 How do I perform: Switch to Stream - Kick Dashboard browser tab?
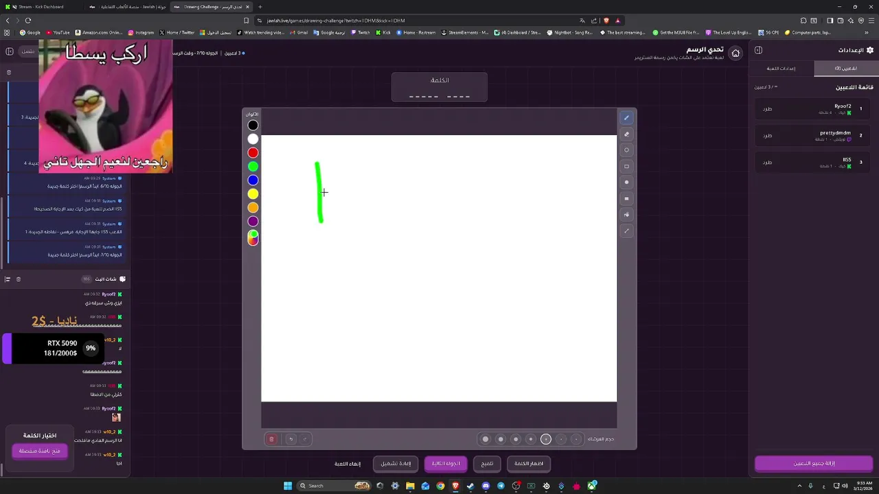(x=41, y=7)
